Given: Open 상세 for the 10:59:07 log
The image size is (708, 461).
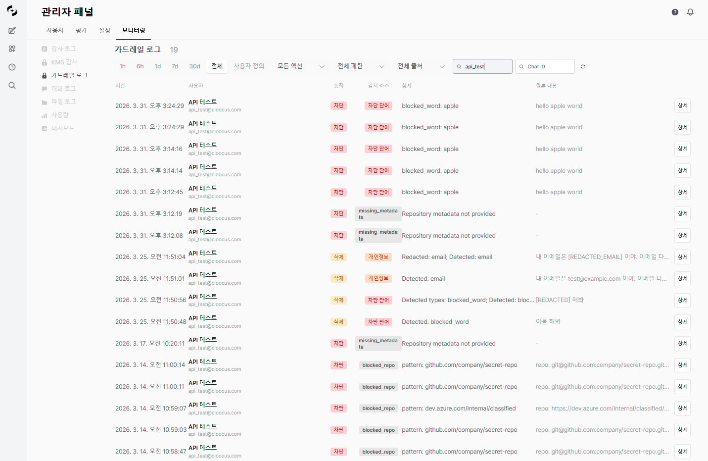Looking at the screenshot, I should [x=682, y=408].
